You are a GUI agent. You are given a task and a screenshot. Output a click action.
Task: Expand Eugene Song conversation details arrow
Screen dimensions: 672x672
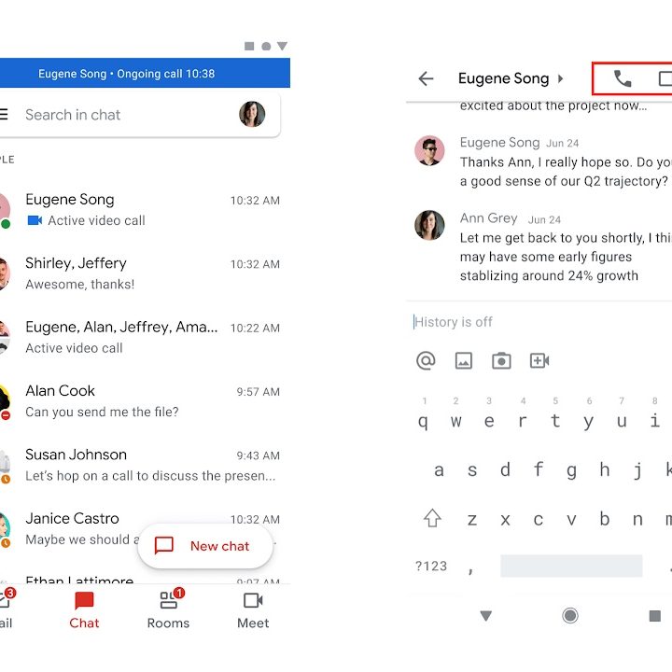click(x=560, y=78)
